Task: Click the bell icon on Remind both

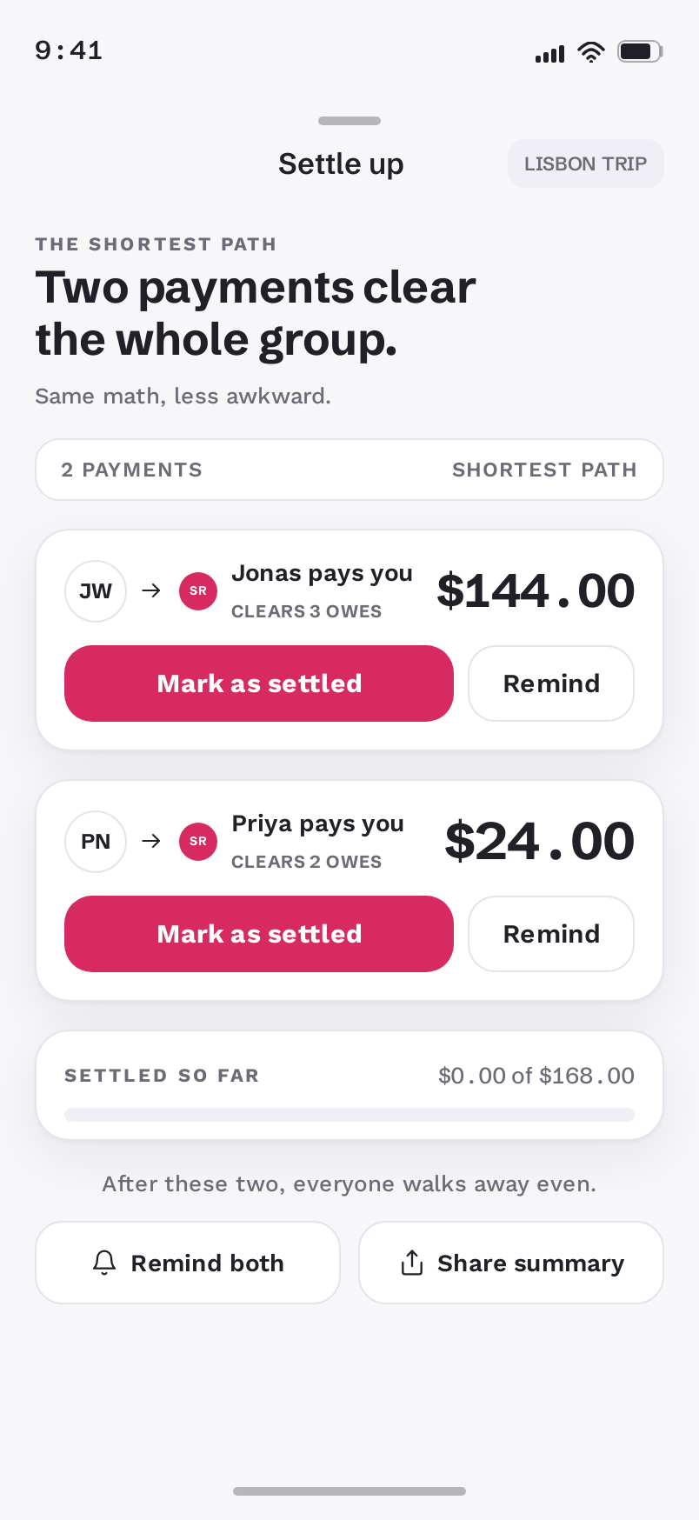Action: pyautogui.click(x=104, y=1263)
